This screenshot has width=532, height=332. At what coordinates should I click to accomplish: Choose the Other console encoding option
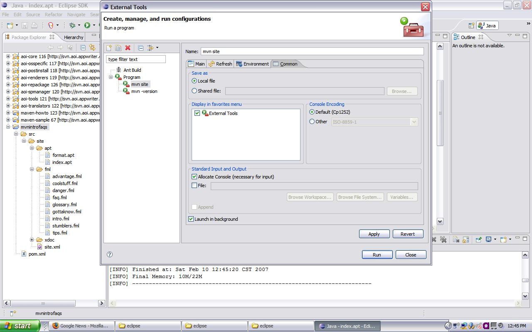pos(312,122)
